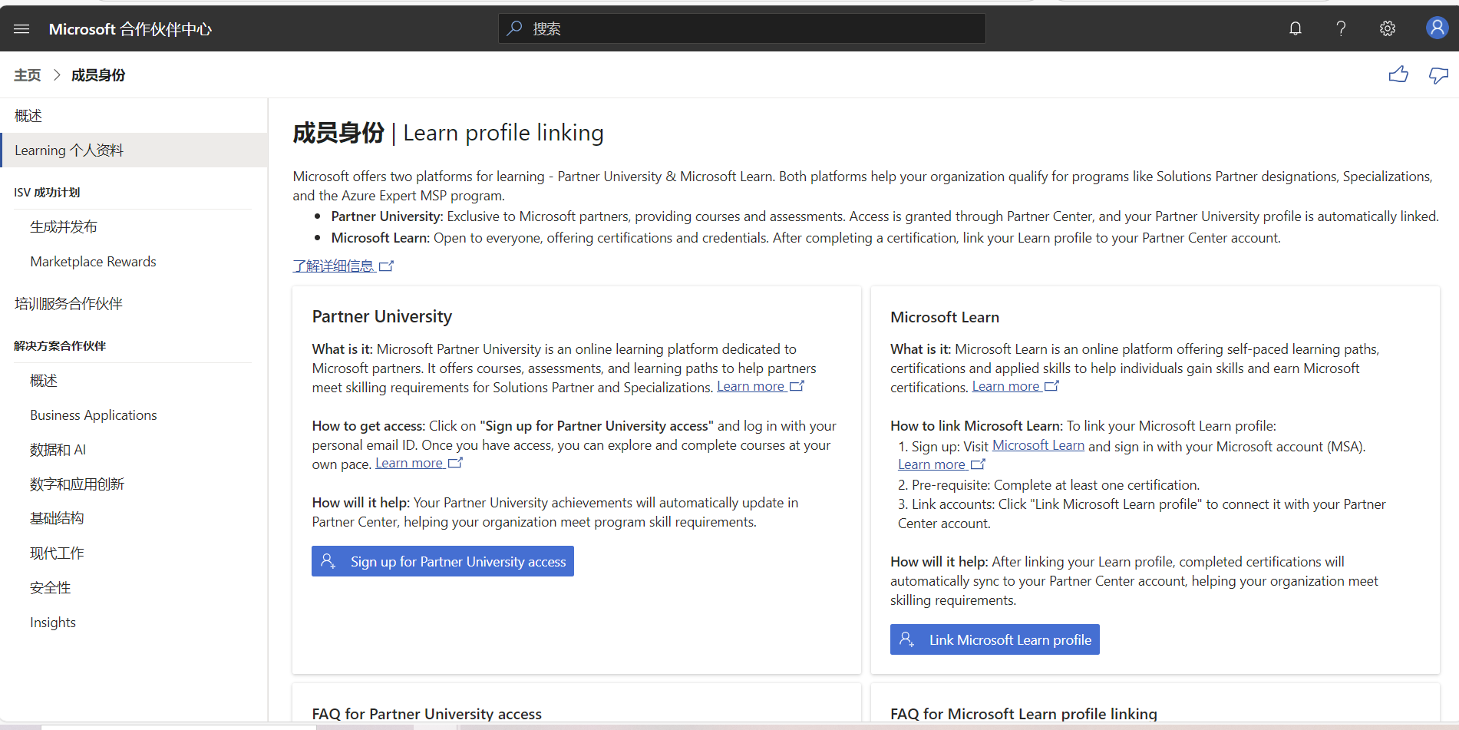The height and width of the screenshot is (730, 1459).
Task: Click the thumbs down feedback icon
Action: [x=1438, y=74]
